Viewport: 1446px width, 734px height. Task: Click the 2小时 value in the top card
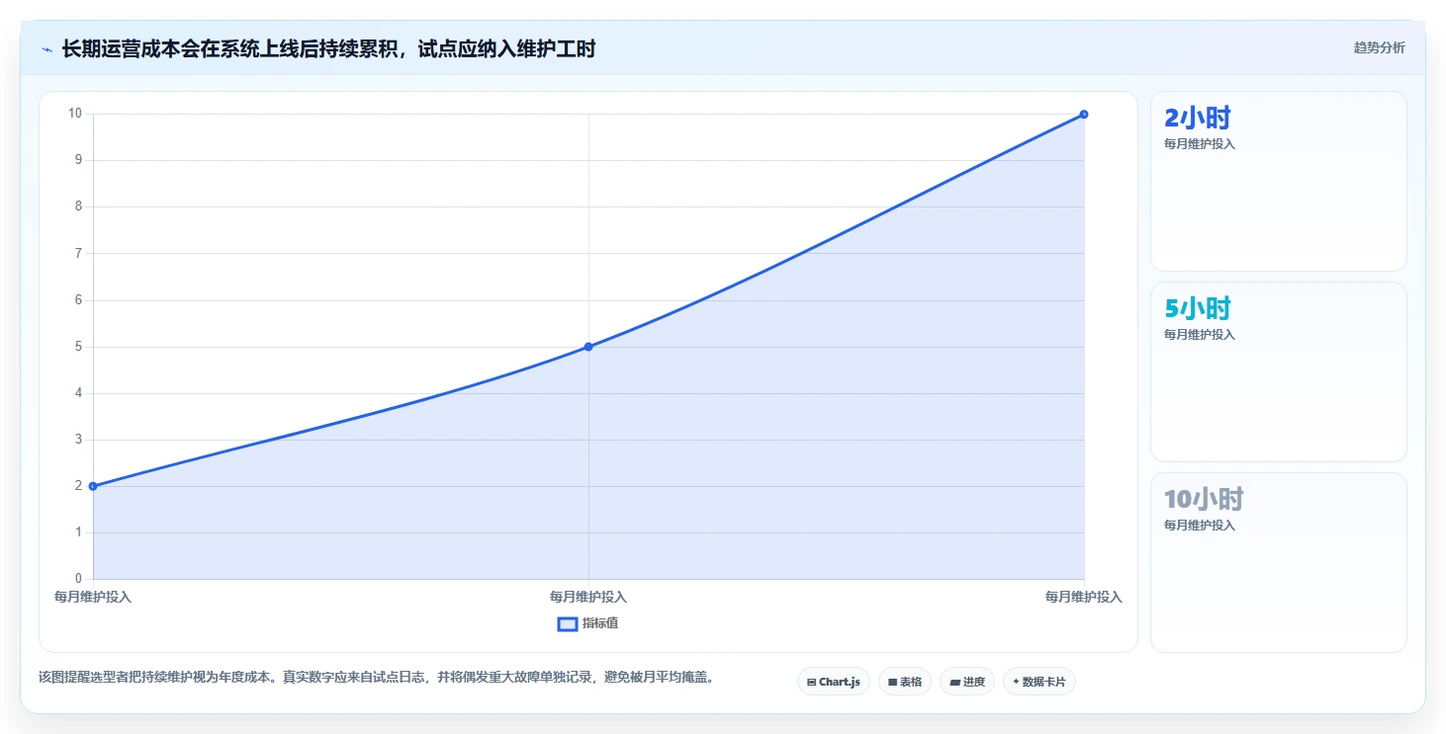click(x=1197, y=119)
